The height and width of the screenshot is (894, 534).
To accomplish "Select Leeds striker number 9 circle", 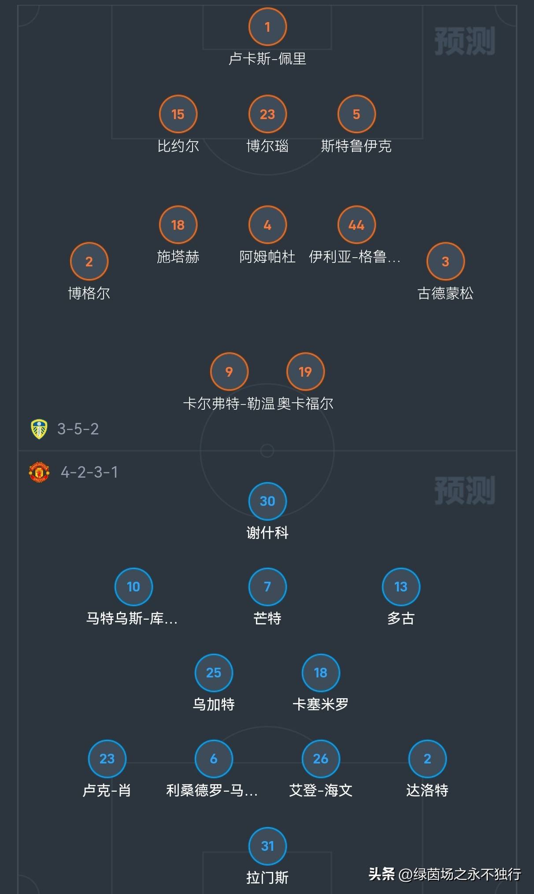I will (x=229, y=372).
